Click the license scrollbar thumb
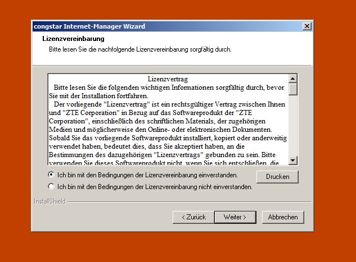The image size is (356, 262). [x=292, y=89]
